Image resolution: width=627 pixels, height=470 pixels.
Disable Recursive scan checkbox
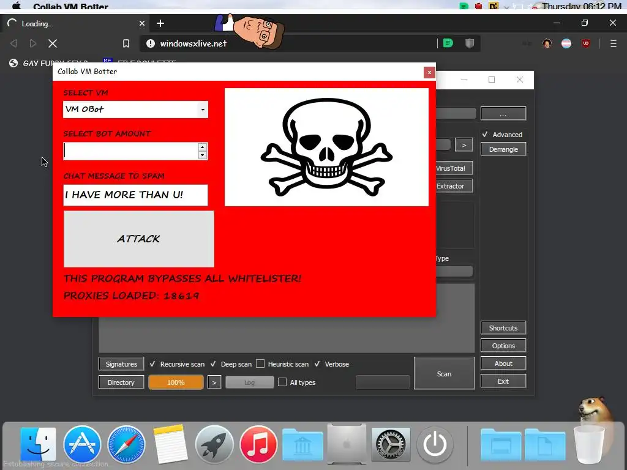pos(152,364)
